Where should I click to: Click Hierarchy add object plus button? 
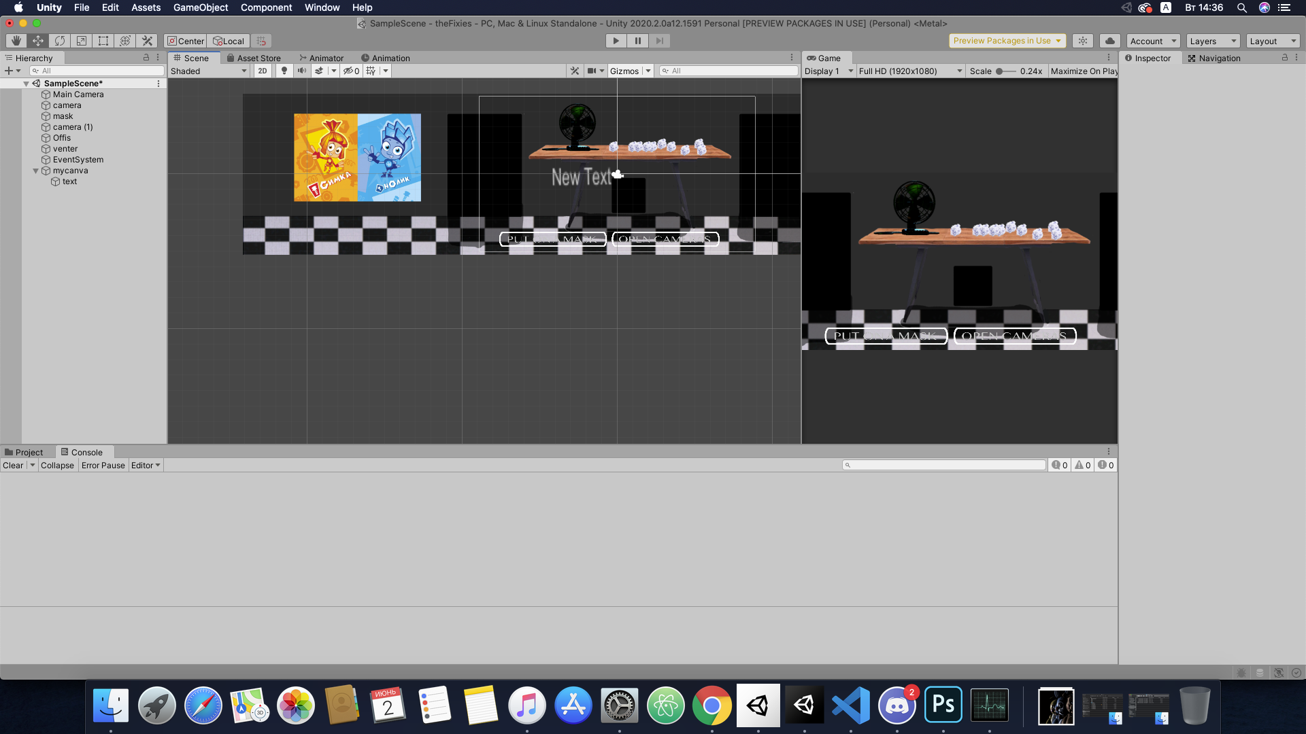[x=9, y=71]
